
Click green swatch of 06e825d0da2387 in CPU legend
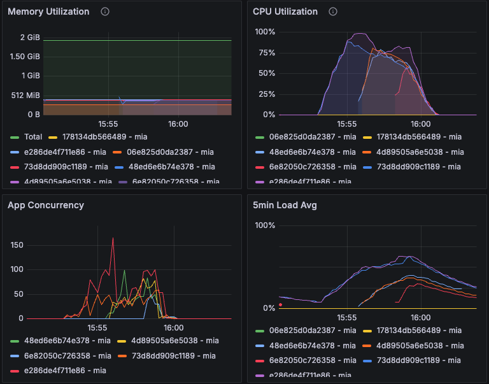[259, 137]
